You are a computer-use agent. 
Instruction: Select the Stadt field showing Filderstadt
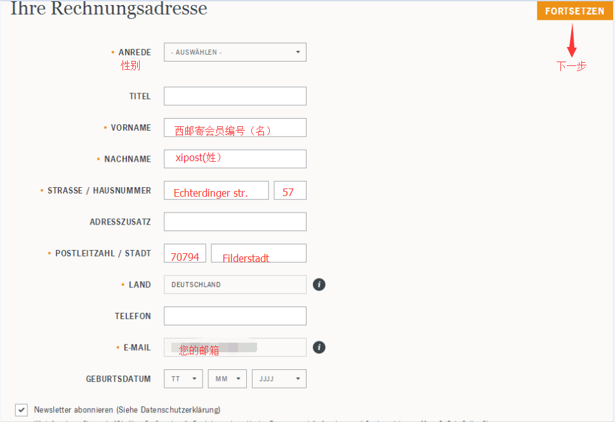coord(258,253)
